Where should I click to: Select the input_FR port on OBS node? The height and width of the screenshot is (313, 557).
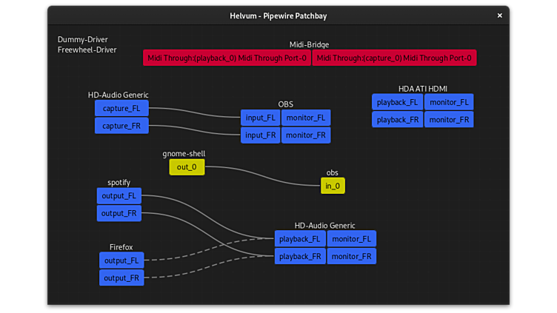click(260, 135)
